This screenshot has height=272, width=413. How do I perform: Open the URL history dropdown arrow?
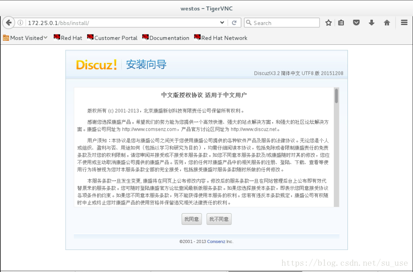[222, 23]
